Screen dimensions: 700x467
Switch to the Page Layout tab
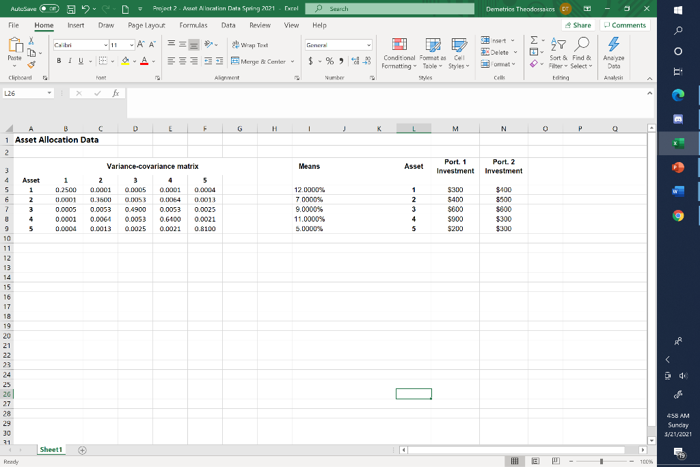point(146,25)
